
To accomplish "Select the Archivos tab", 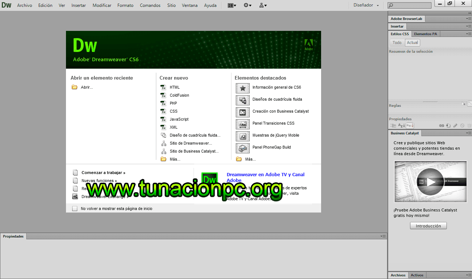I will pos(398,275).
